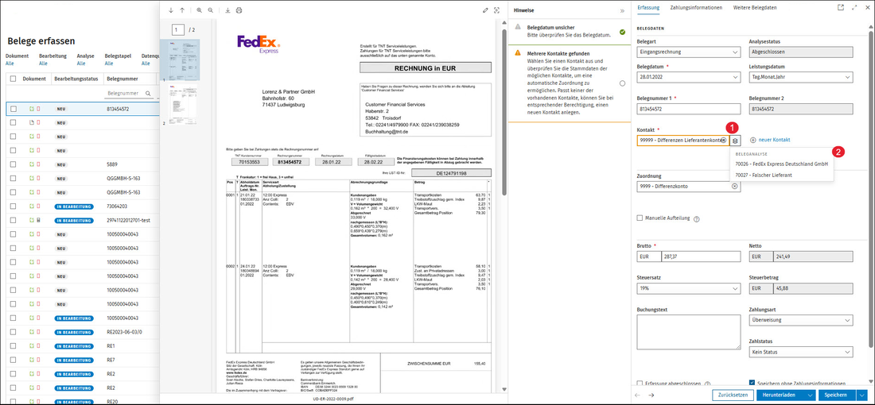Tick the checkbox of row 813454572
This screenshot has height=405, width=875.
pyautogui.click(x=14, y=109)
